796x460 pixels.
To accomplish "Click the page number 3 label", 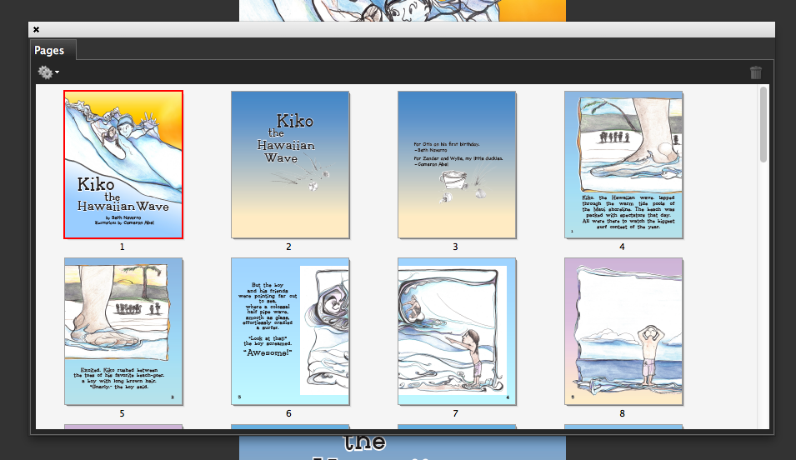I will point(455,247).
